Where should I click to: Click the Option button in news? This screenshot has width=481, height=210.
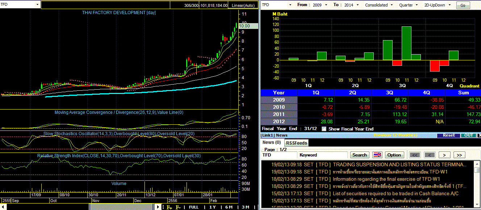tap(394, 155)
